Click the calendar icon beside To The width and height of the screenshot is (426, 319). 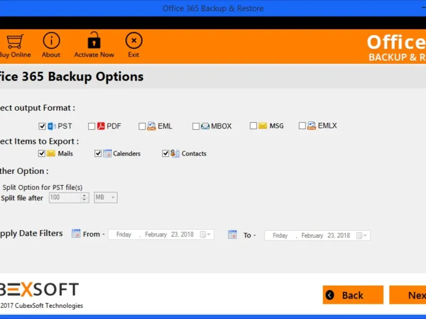pyautogui.click(x=232, y=234)
